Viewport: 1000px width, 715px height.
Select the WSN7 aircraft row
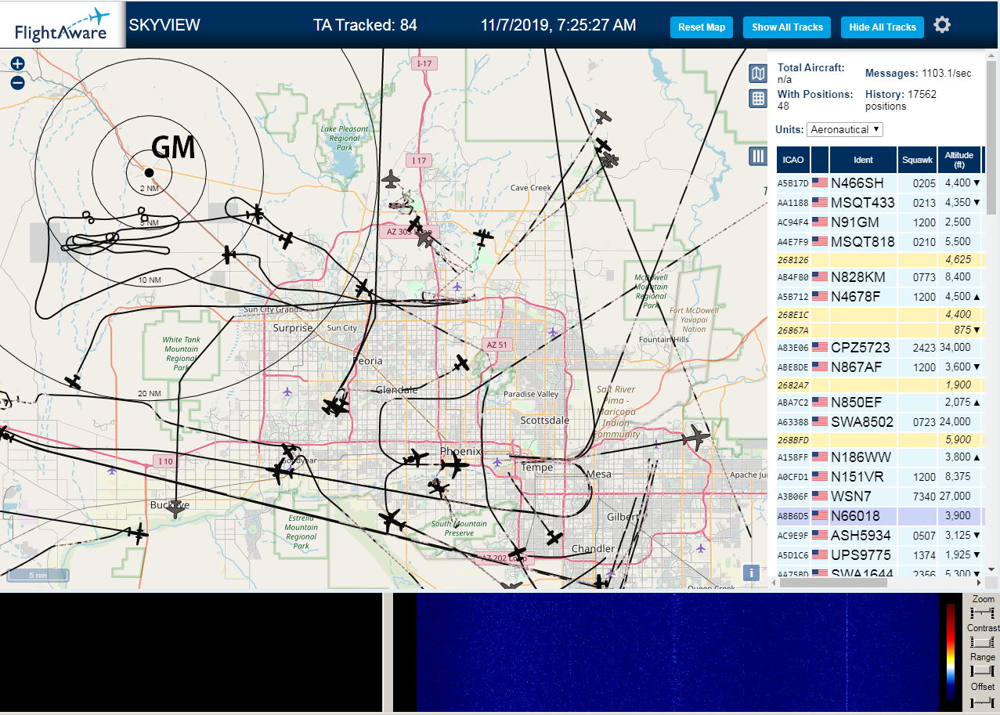[879, 496]
